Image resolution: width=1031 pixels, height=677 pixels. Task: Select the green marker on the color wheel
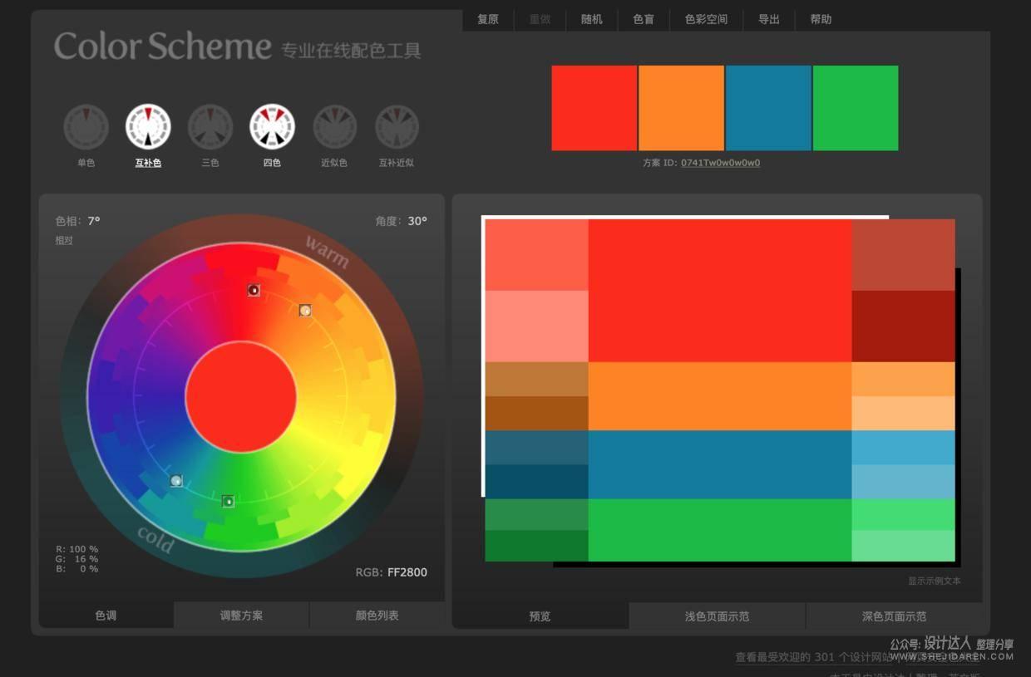pos(228,500)
